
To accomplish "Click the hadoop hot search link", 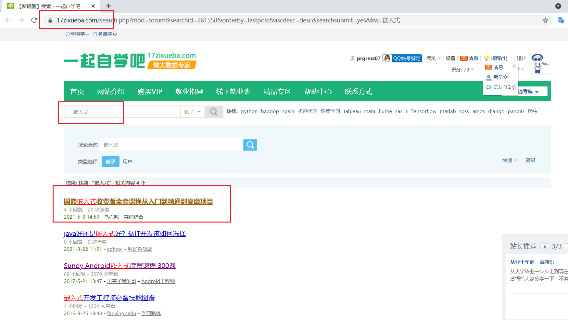I will (270, 111).
